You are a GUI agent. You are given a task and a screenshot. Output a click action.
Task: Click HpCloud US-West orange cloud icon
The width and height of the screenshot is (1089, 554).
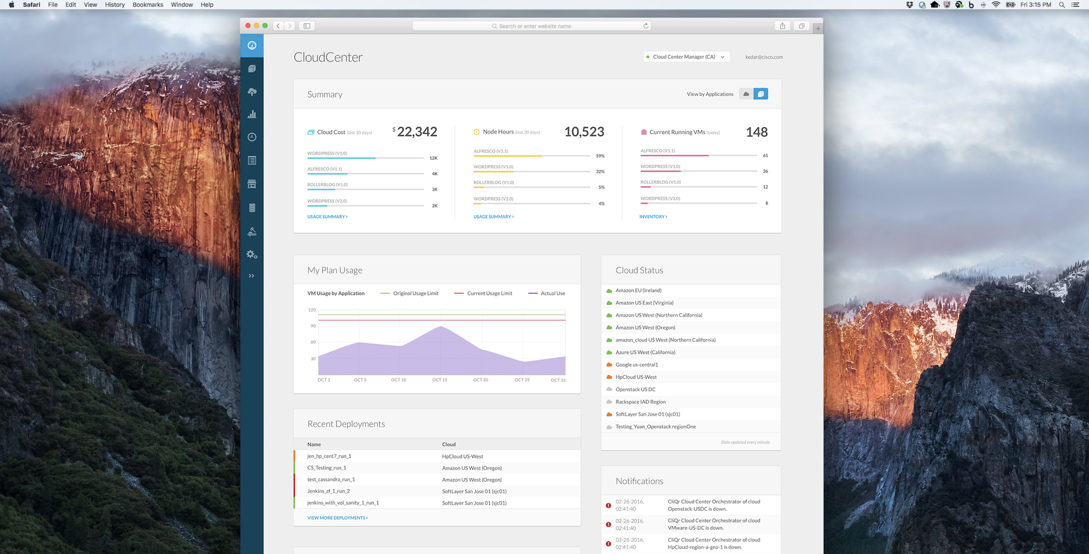[609, 377]
